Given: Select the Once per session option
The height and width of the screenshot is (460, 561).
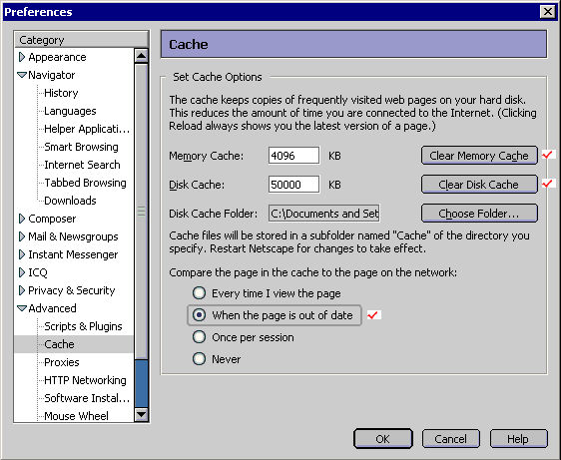Looking at the screenshot, I should (199, 337).
